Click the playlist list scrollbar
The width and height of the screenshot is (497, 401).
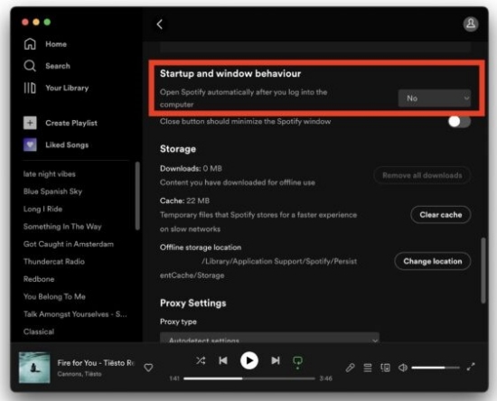click(x=137, y=196)
